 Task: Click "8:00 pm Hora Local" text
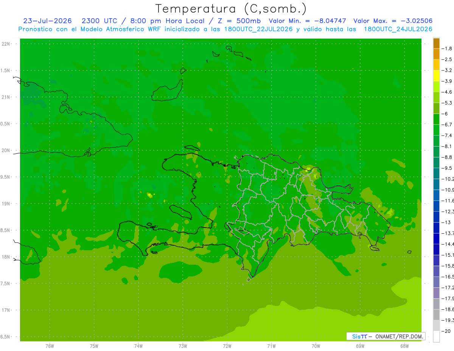tap(166, 21)
